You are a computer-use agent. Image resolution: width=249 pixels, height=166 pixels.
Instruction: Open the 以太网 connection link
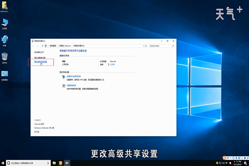(112, 64)
